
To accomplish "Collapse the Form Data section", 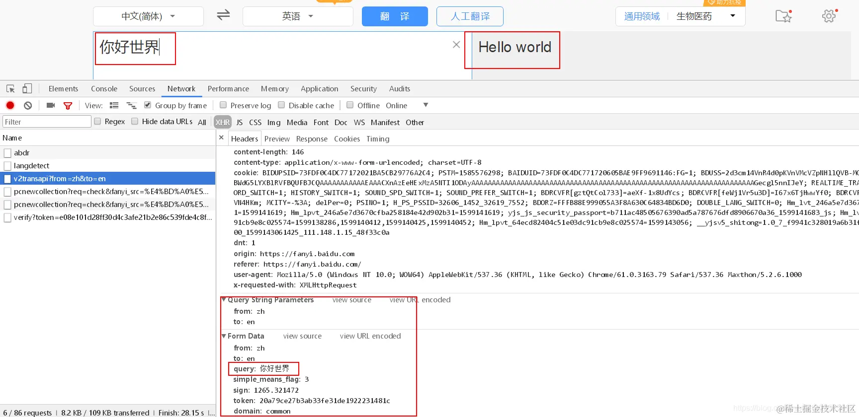I will point(224,336).
